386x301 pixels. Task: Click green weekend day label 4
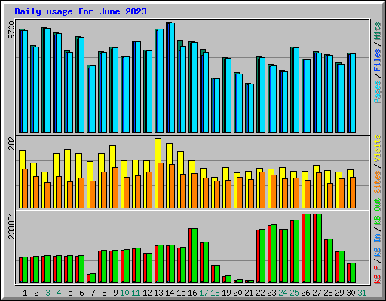59,293
